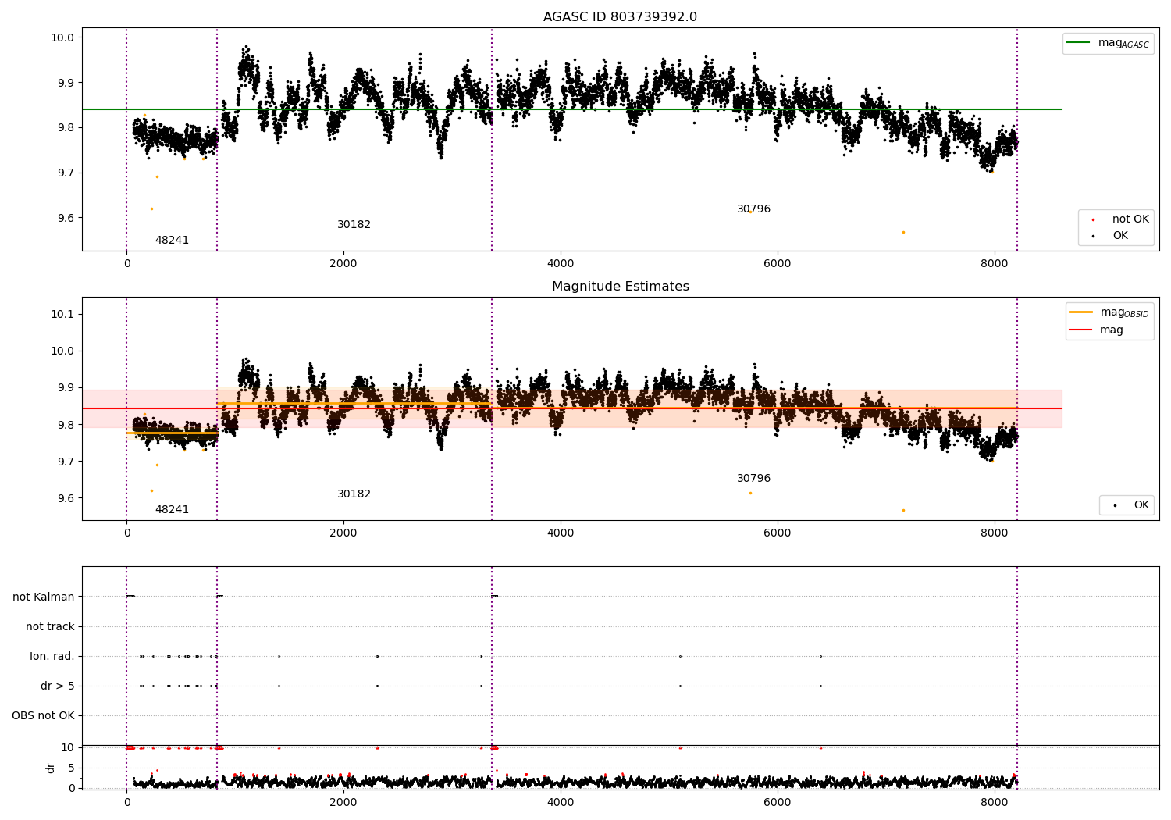Click the '10.1' y-tick of middle plot
This screenshot has width=1171, height=820.
(x=62, y=314)
